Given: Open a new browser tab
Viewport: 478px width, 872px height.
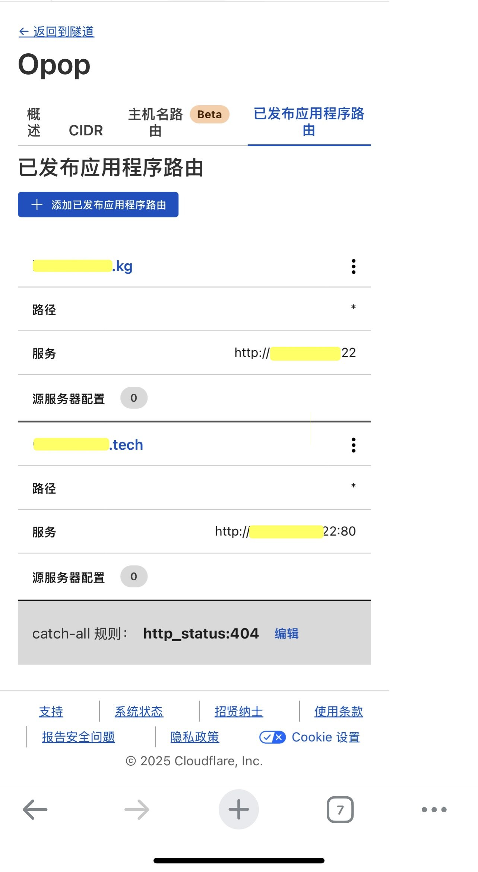Looking at the screenshot, I should click(238, 809).
